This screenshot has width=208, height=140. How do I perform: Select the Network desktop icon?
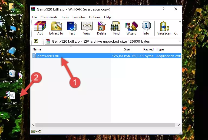coord(12,54)
